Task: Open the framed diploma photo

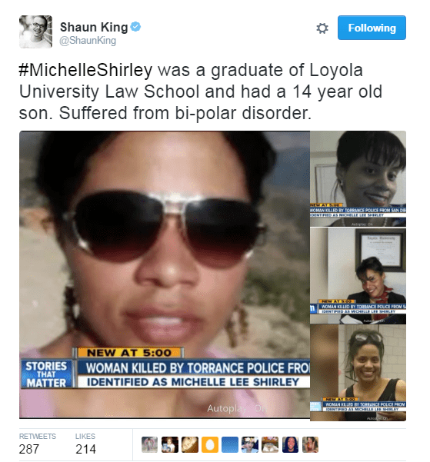Action: 358,275
